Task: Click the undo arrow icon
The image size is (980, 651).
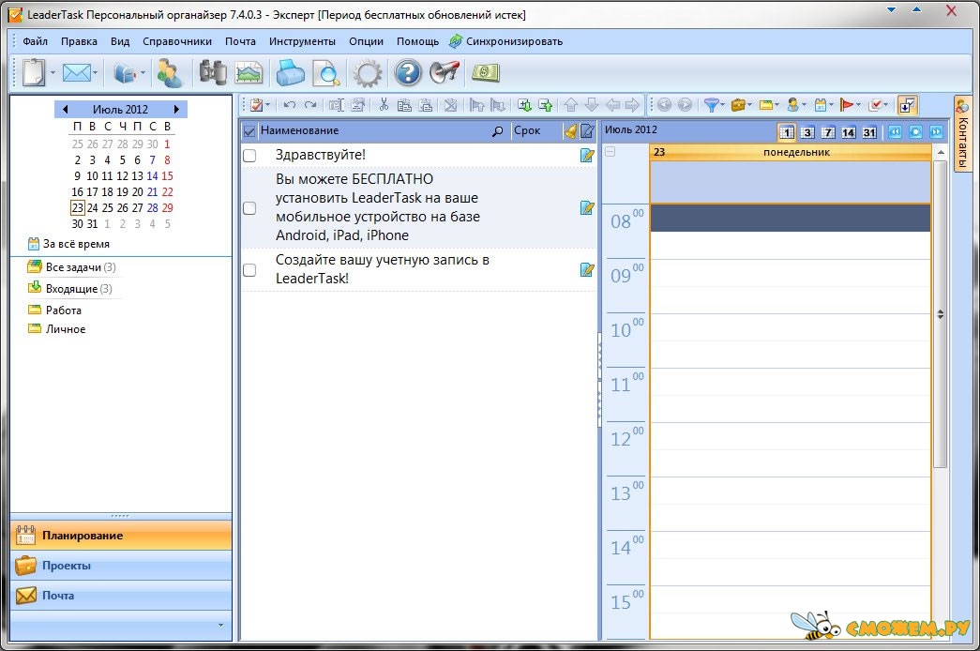Action: click(290, 105)
